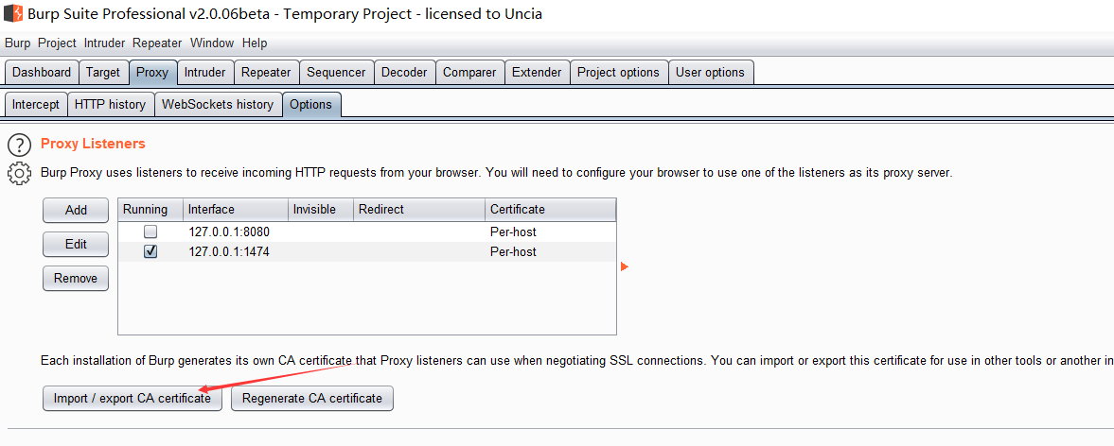Sort listeners by Running column header

pyautogui.click(x=150, y=209)
